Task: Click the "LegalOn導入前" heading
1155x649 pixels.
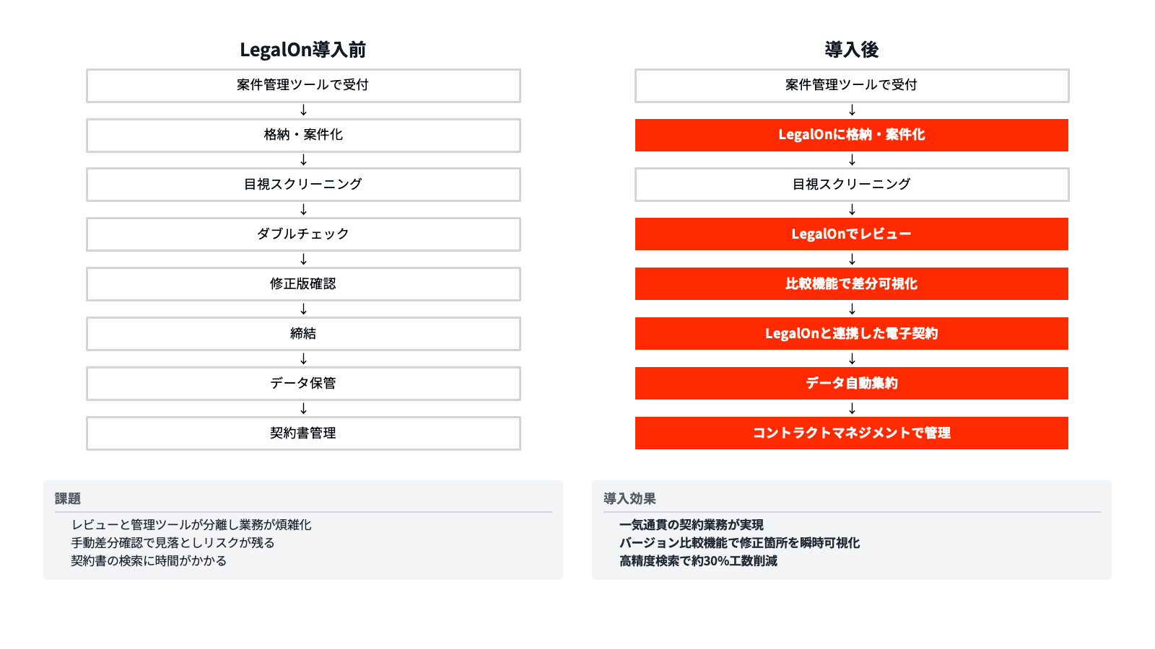Action: tap(303, 50)
